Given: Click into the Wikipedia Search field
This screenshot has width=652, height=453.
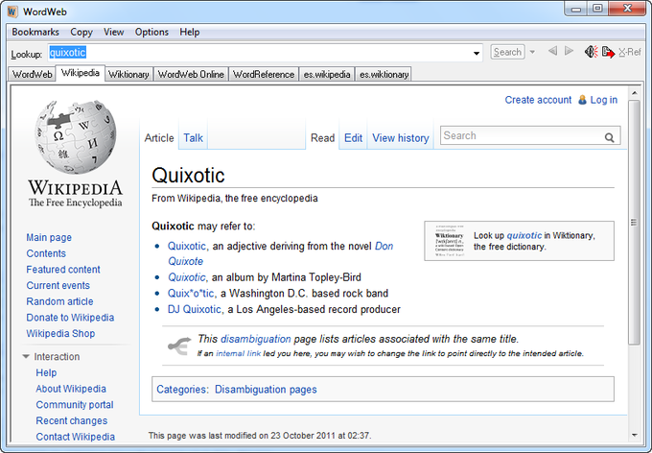Looking at the screenshot, I should click(x=521, y=136).
